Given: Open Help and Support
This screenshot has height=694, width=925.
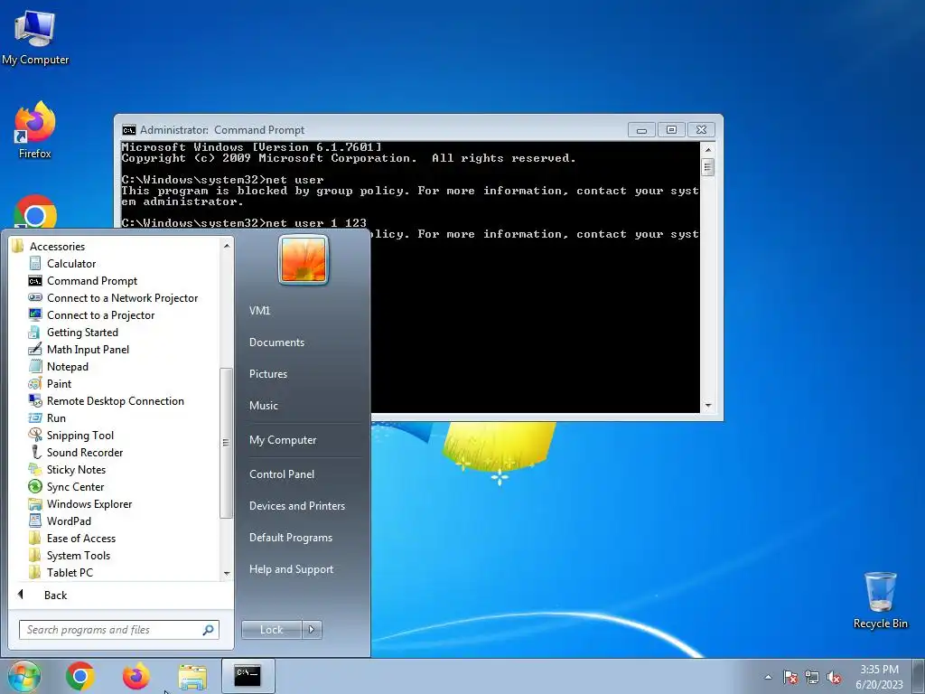Looking at the screenshot, I should (x=291, y=569).
